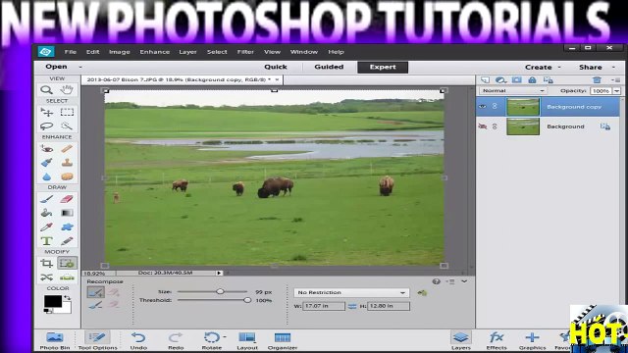Screen dimensions: 628x353
Task: Open the Opacity dropdown arrow
Action: point(617,91)
